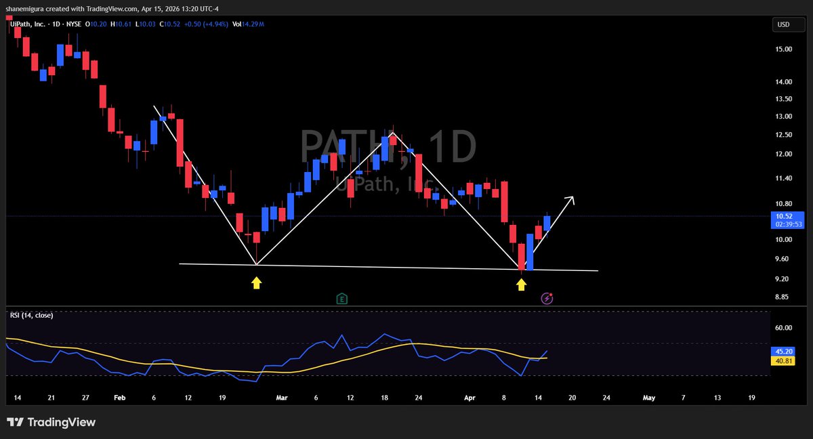
Task: Click the countdown timer '02:39:53'
Action: click(x=787, y=224)
